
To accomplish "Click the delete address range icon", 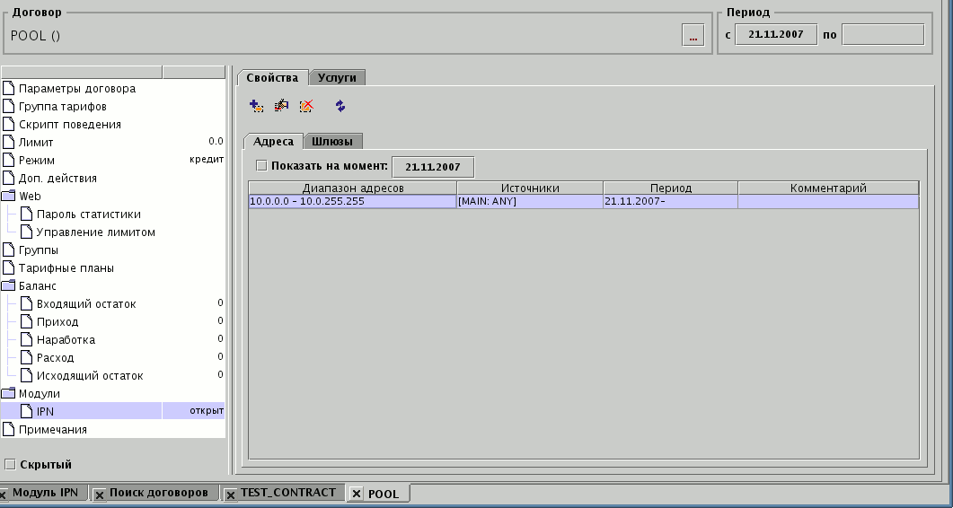I will (306, 107).
